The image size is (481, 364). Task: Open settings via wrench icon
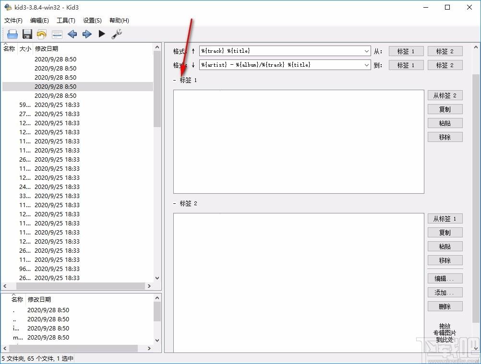(117, 34)
